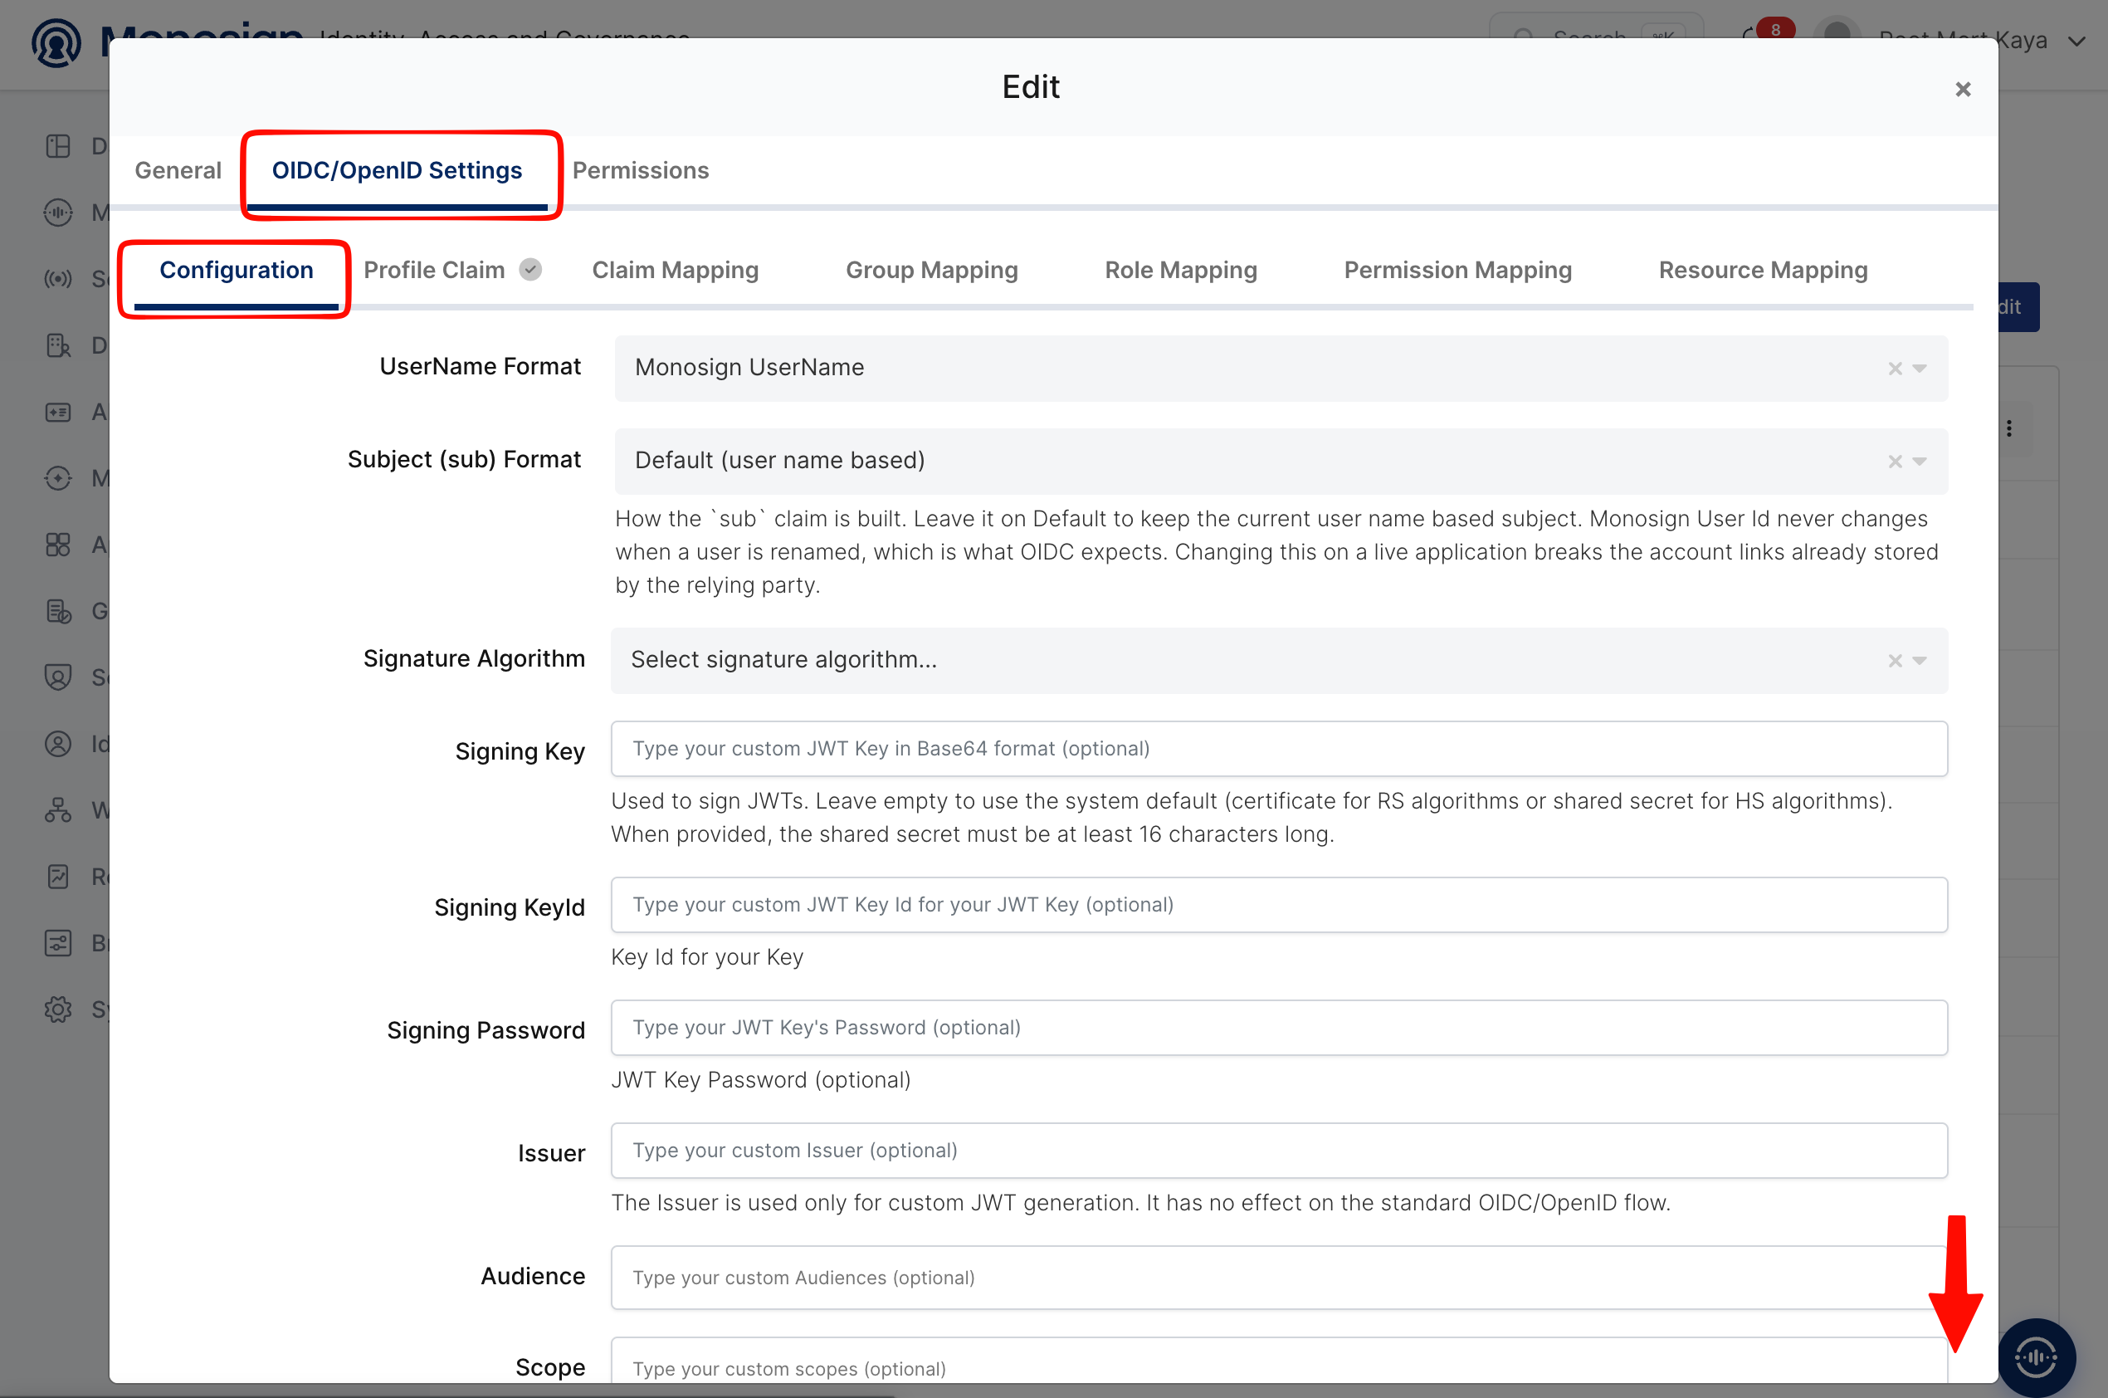
Task: Open the shield-user sidebar icon
Action: (58, 677)
